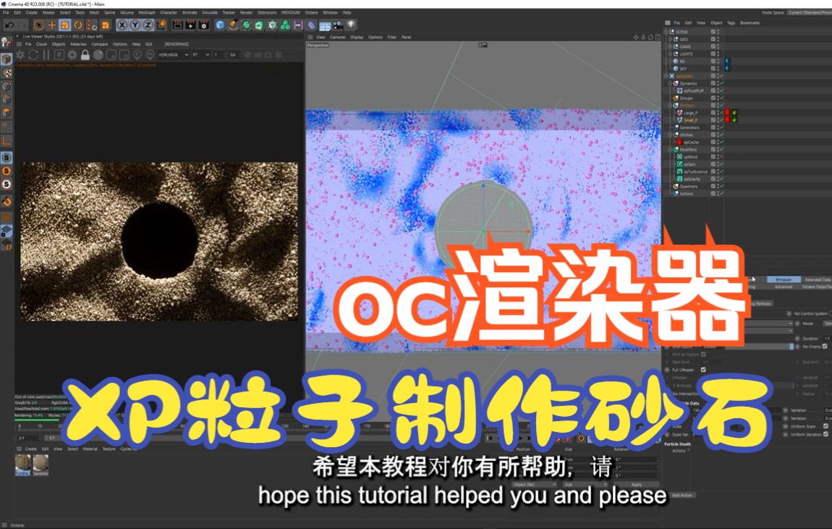This screenshot has height=529, width=832.
Task: Enable the xpWind modifier's red toggle
Action: tap(721, 156)
